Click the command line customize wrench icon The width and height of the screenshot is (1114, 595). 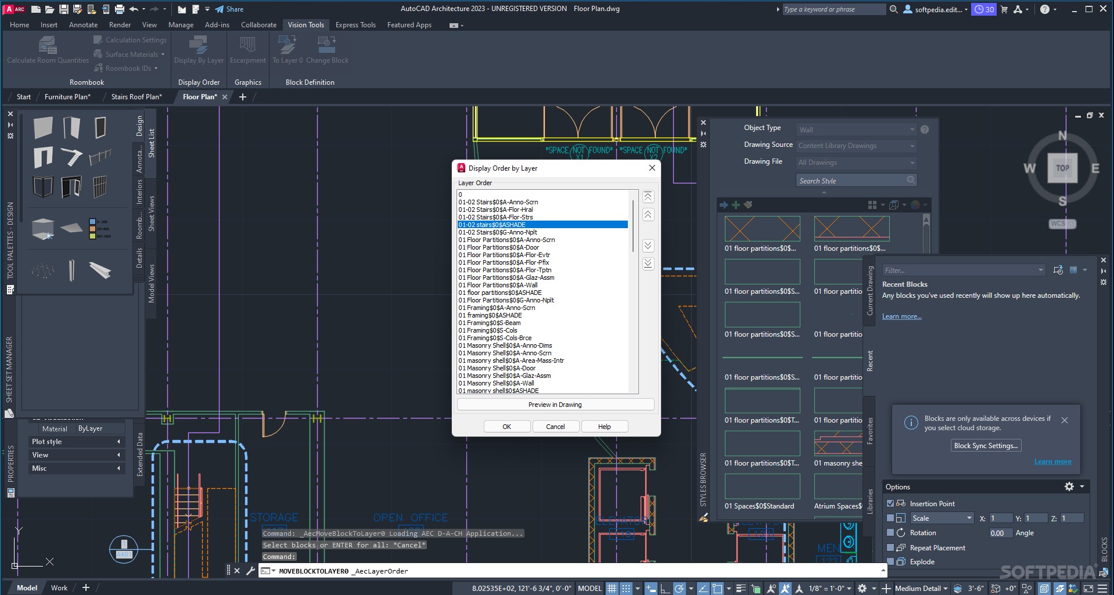pyautogui.click(x=250, y=571)
